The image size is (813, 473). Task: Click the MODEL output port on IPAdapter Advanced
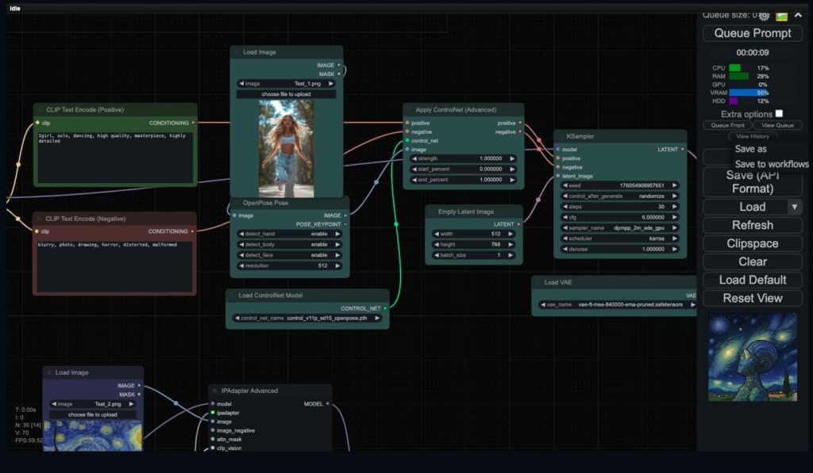(328, 403)
